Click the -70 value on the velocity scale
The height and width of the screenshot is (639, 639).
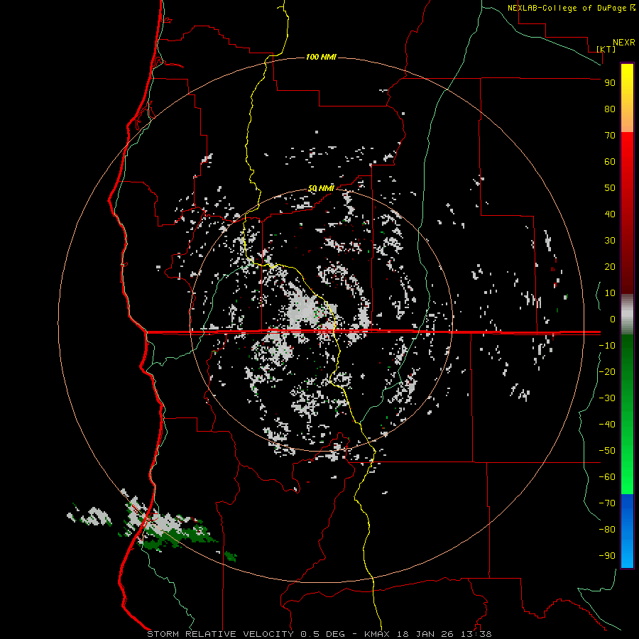(607, 503)
